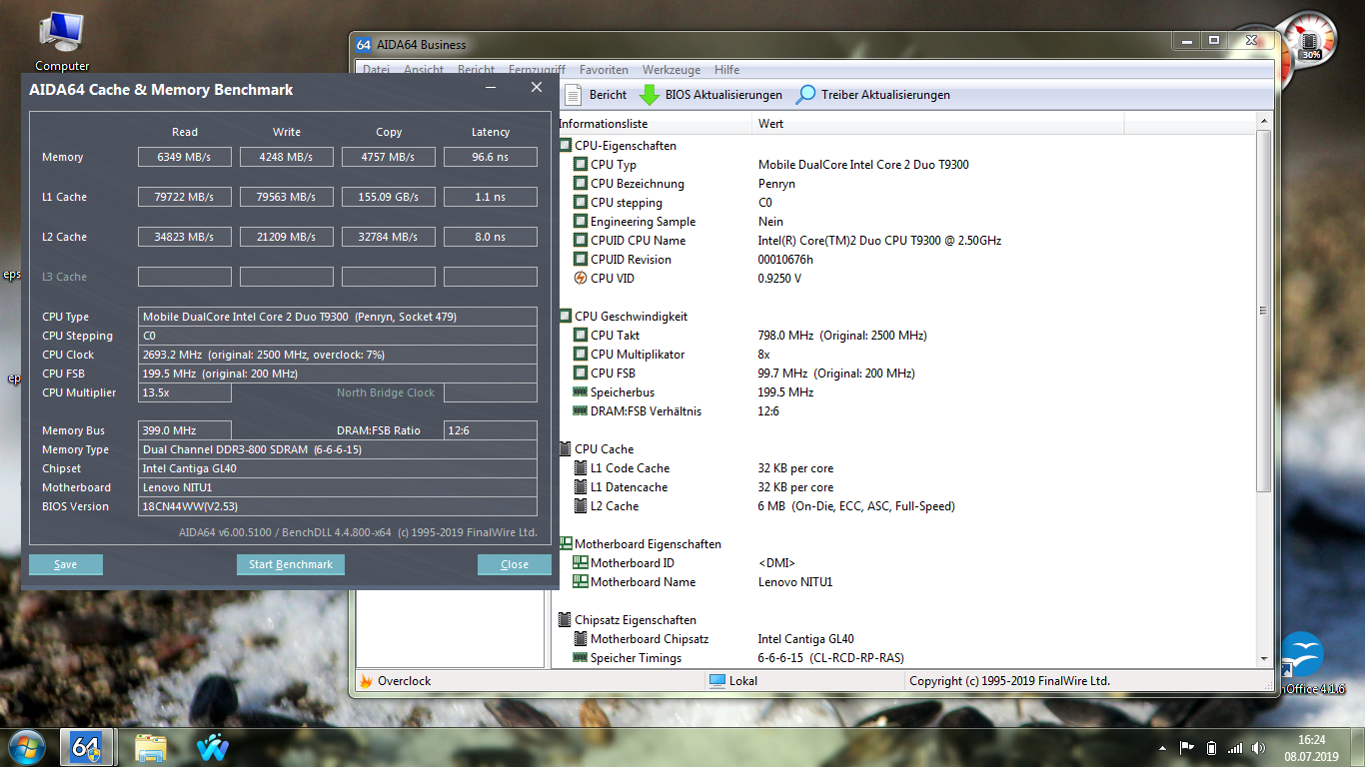The image size is (1365, 767).
Task: Click the Memory Bus 399.0 MHz field
Action: tap(185, 430)
